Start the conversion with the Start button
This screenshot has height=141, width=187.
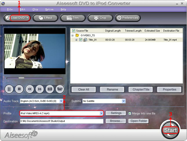170,130
